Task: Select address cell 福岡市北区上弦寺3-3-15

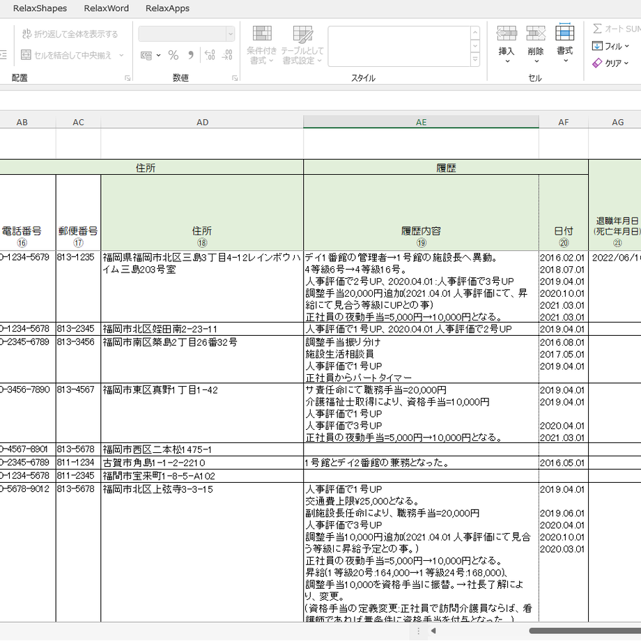Action: tap(202, 553)
